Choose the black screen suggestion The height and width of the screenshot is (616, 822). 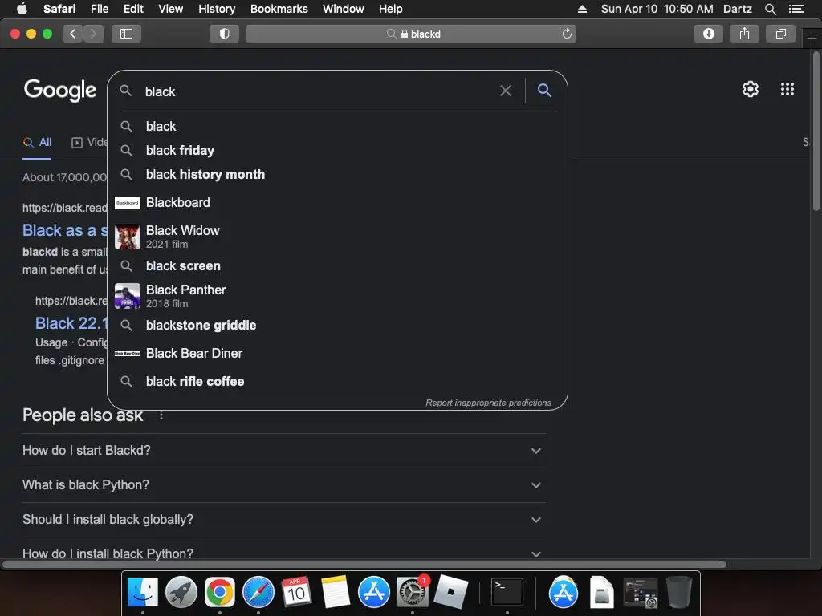[x=337, y=265]
